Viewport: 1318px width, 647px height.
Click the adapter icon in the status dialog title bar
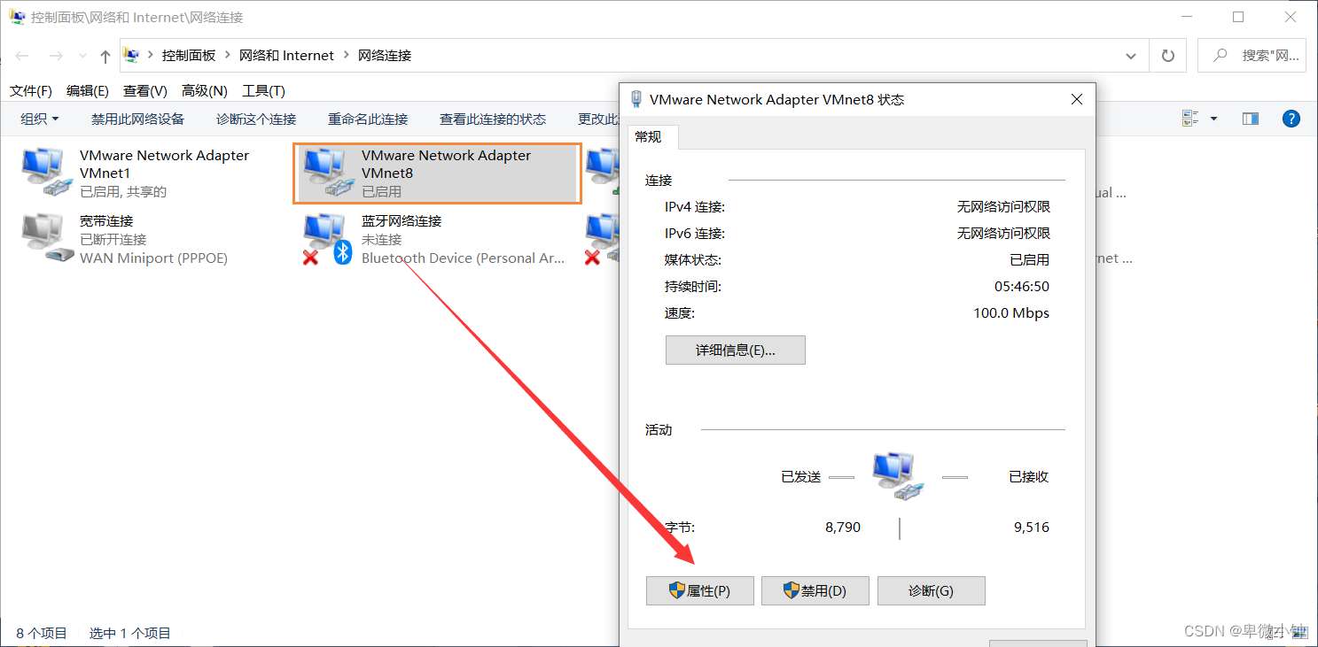tap(636, 99)
